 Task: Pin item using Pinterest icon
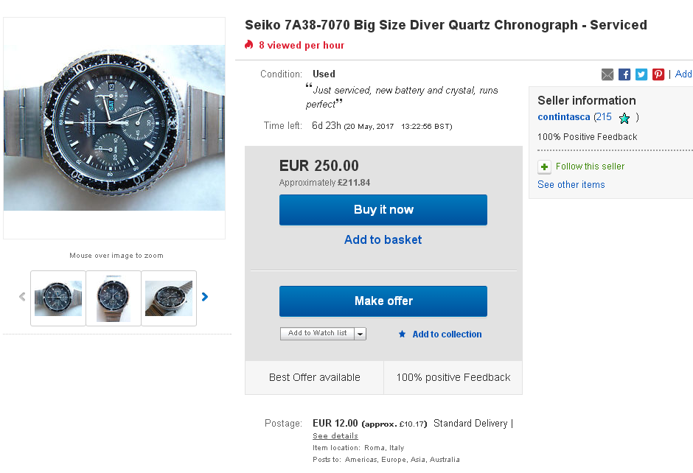pos(658,74)
